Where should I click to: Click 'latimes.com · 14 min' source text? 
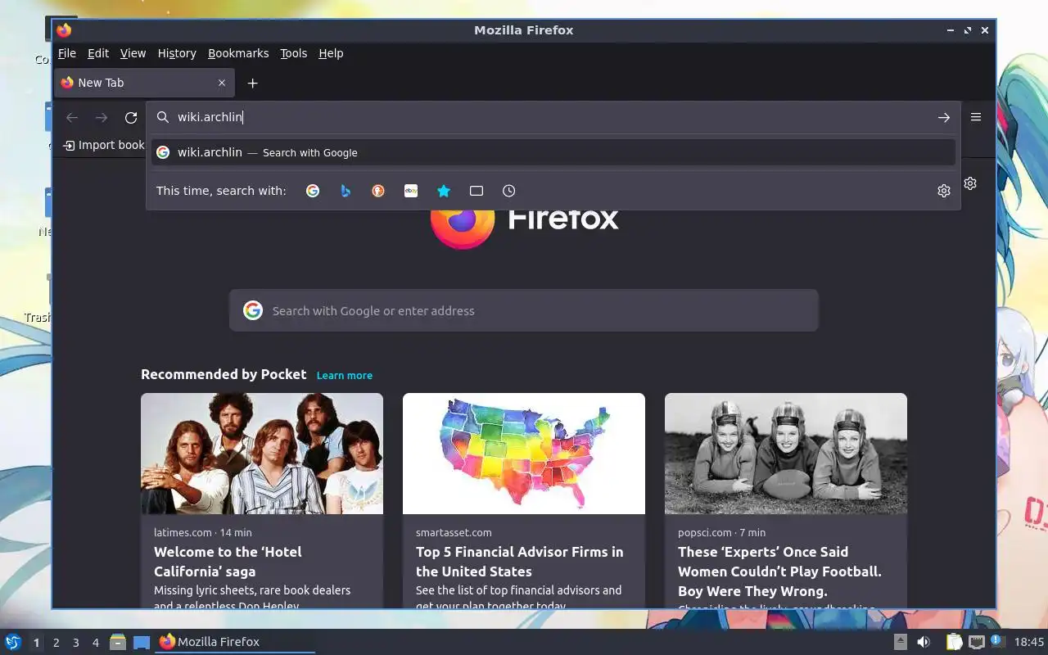[203, 532]
